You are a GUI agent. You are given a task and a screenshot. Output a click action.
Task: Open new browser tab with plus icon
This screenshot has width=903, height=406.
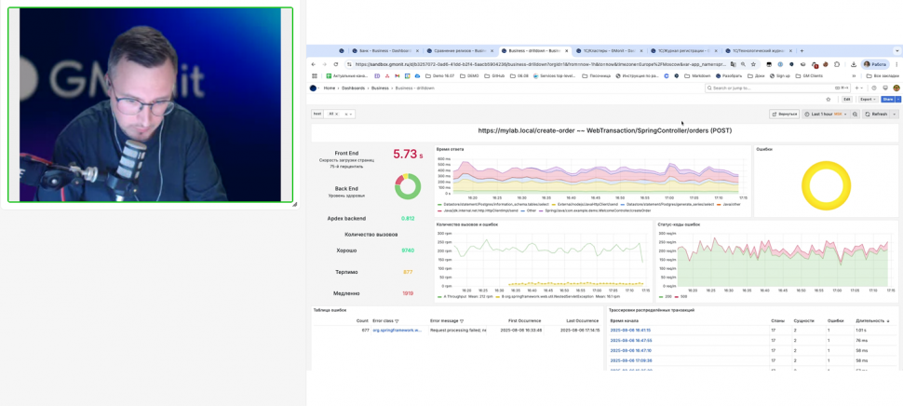tap(802, 51)
